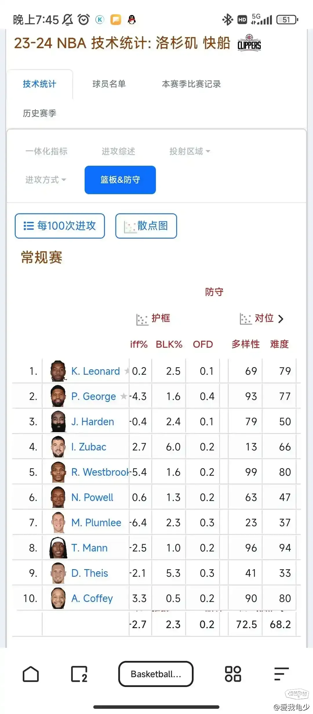Click the Clippers team logo
This screenshot has width=313, height=714.
point(249,43)
